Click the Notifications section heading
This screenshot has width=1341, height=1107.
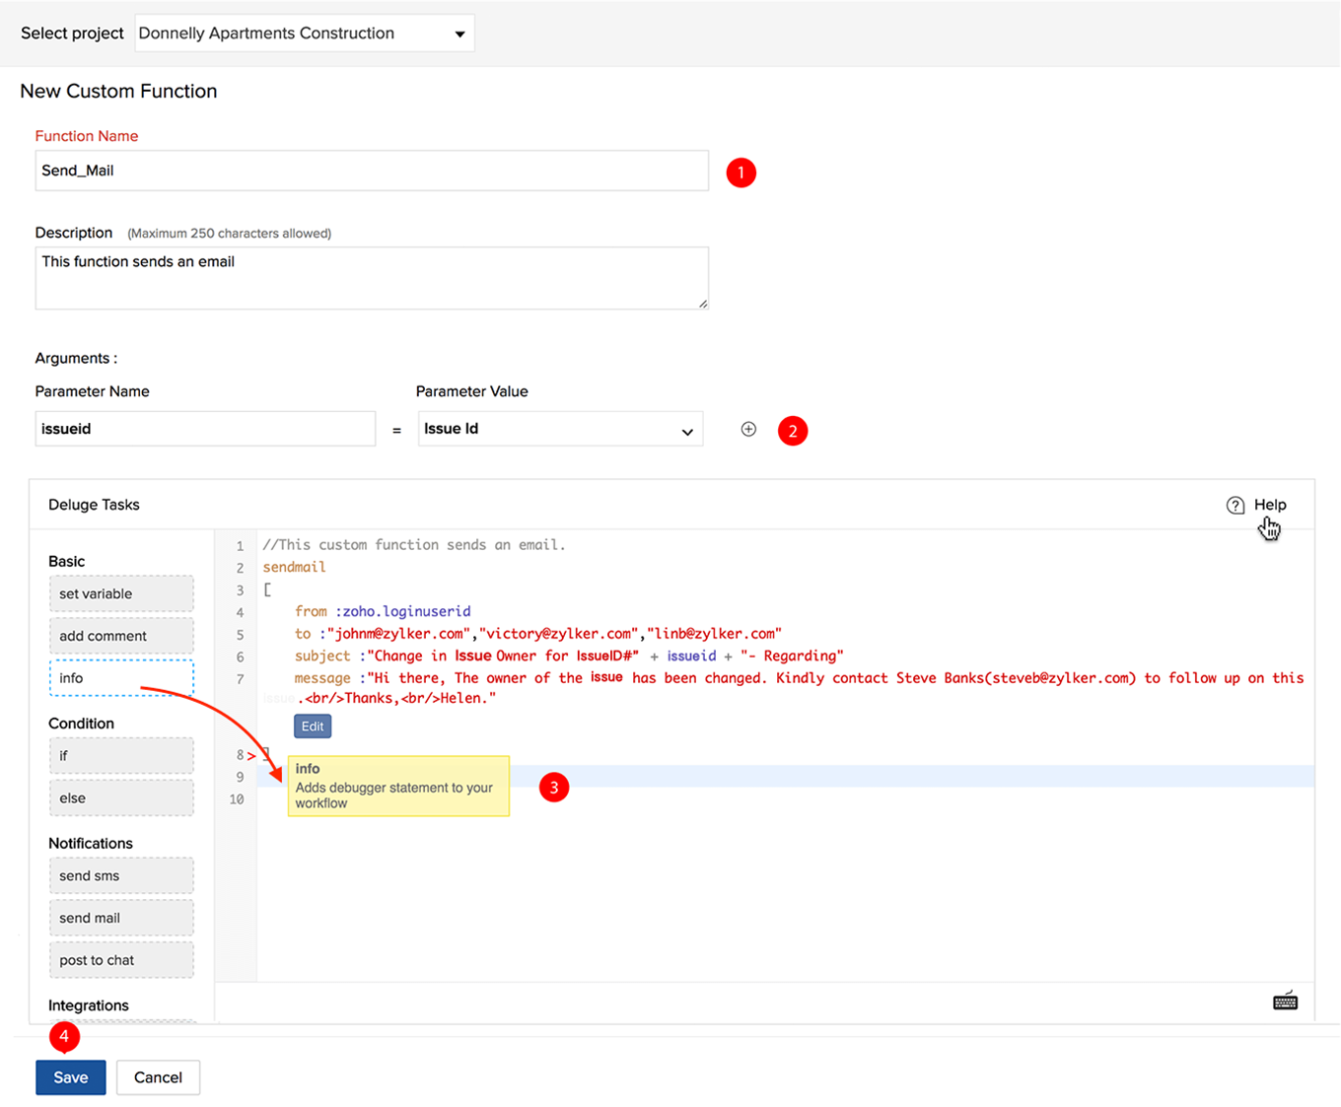[90, 844]
